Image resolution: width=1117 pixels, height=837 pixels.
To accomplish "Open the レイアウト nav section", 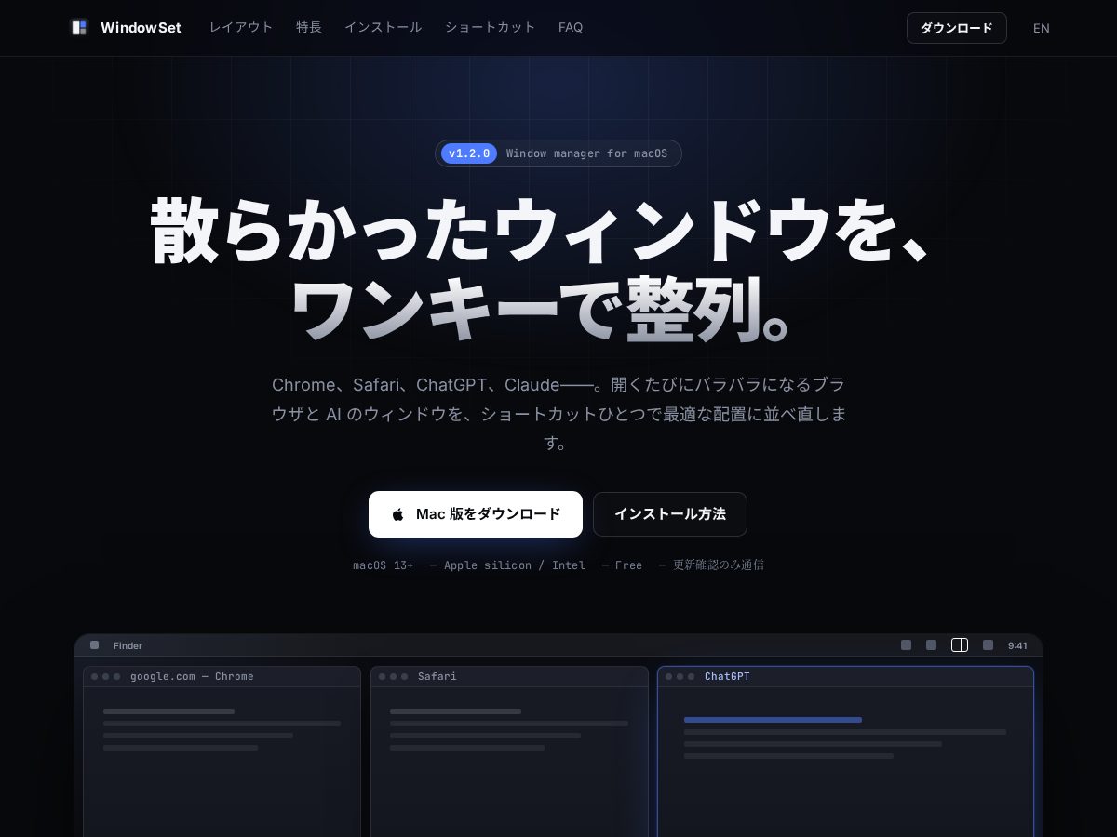I will point(241,28).
